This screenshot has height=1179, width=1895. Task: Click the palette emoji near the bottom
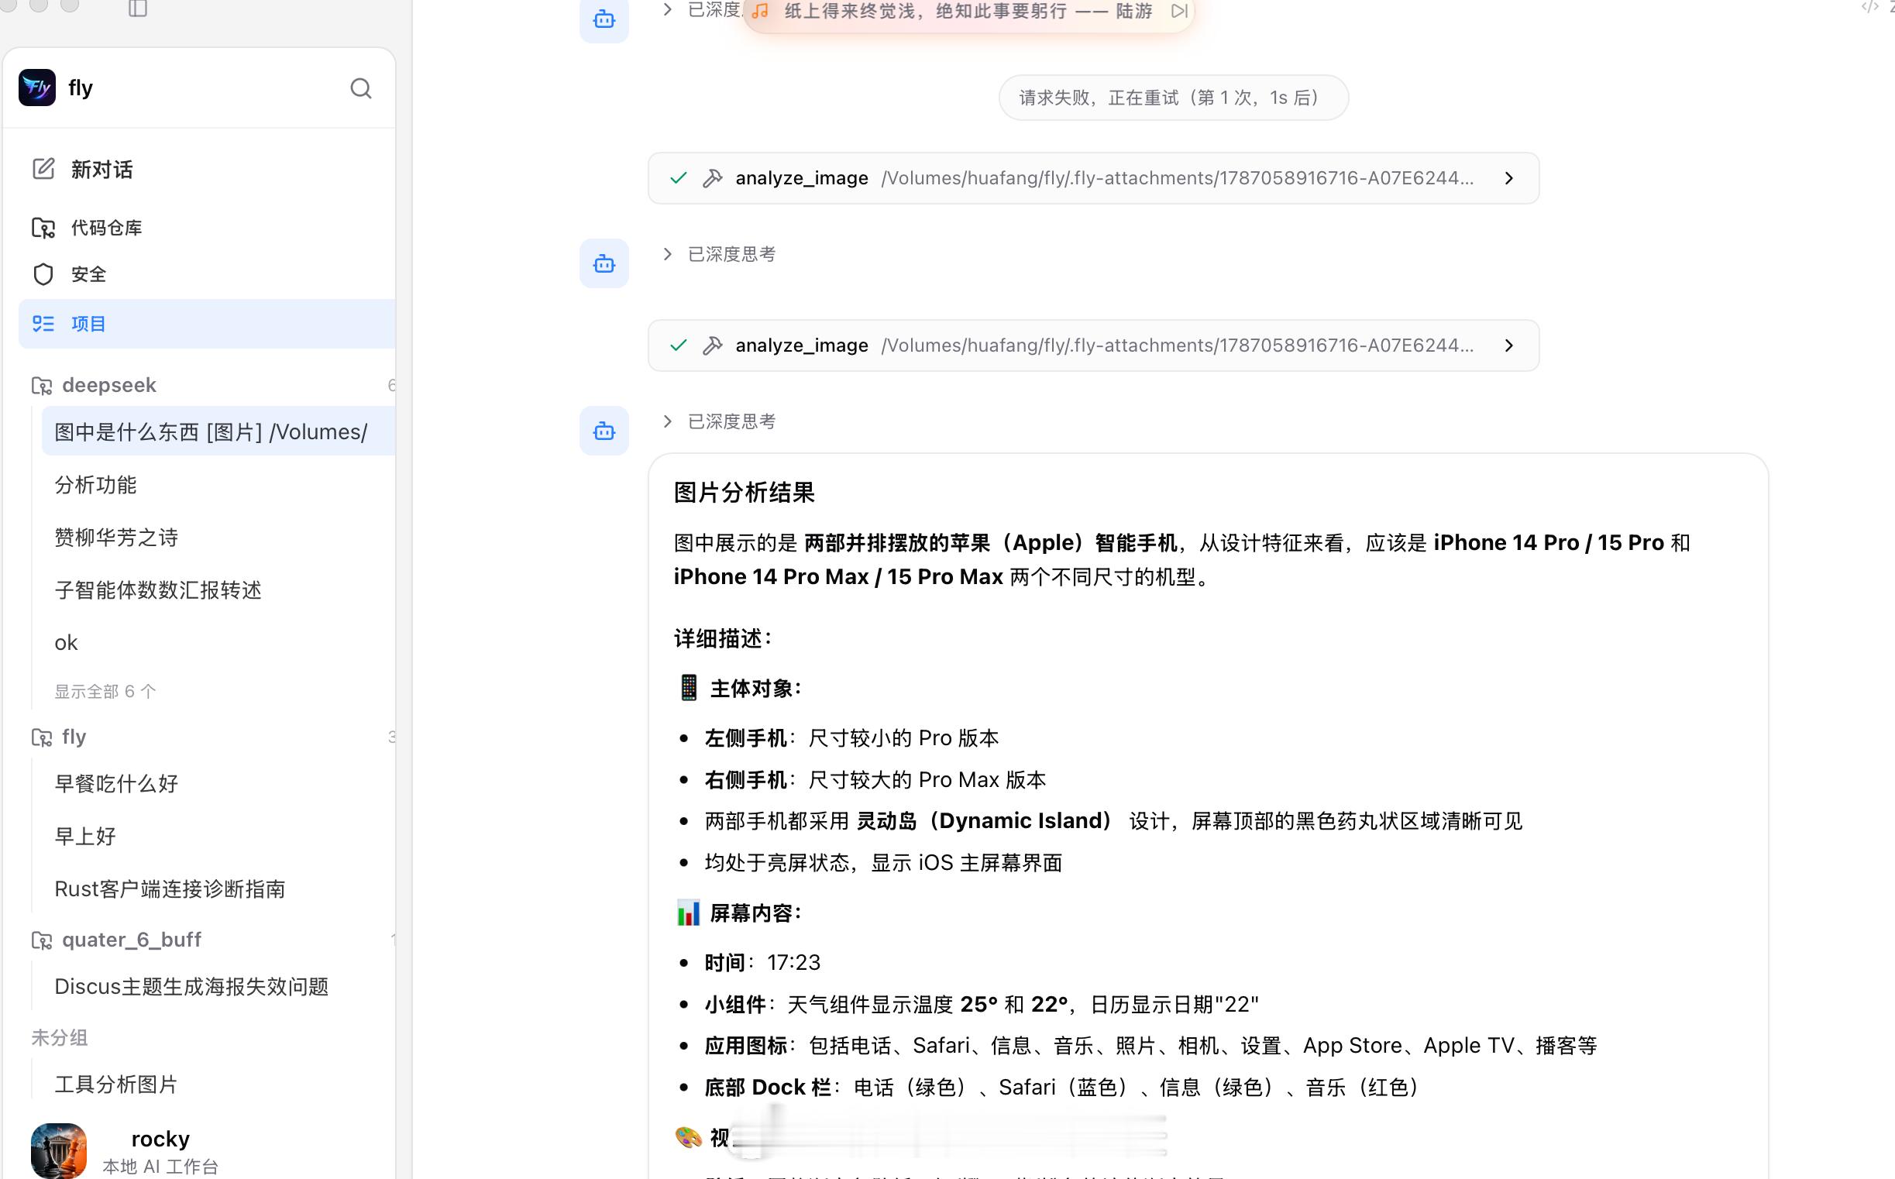(688, 1138)
